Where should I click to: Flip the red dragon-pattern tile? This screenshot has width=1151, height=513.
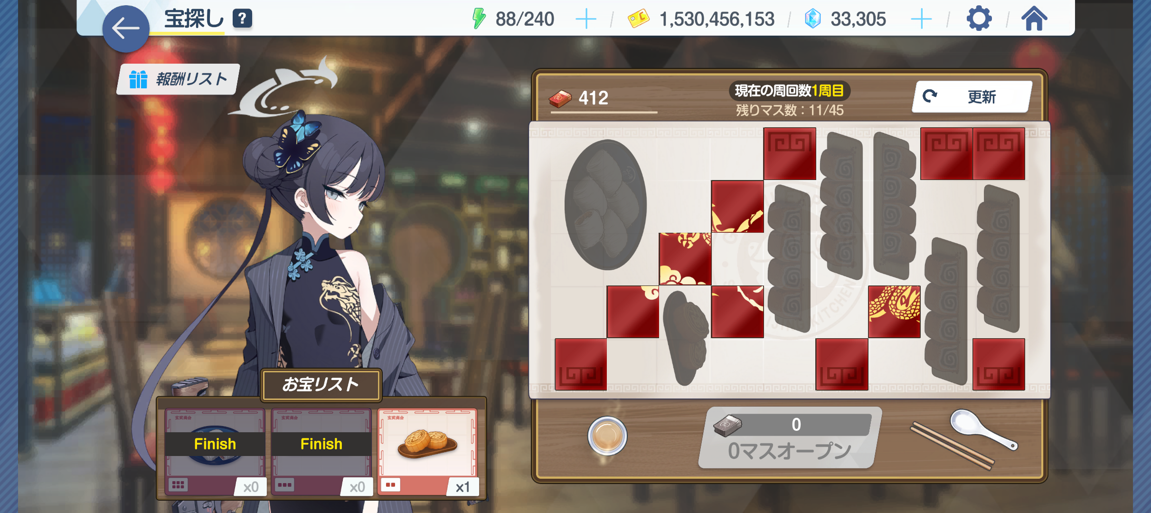pyautogui.click(x=894, y=312)
